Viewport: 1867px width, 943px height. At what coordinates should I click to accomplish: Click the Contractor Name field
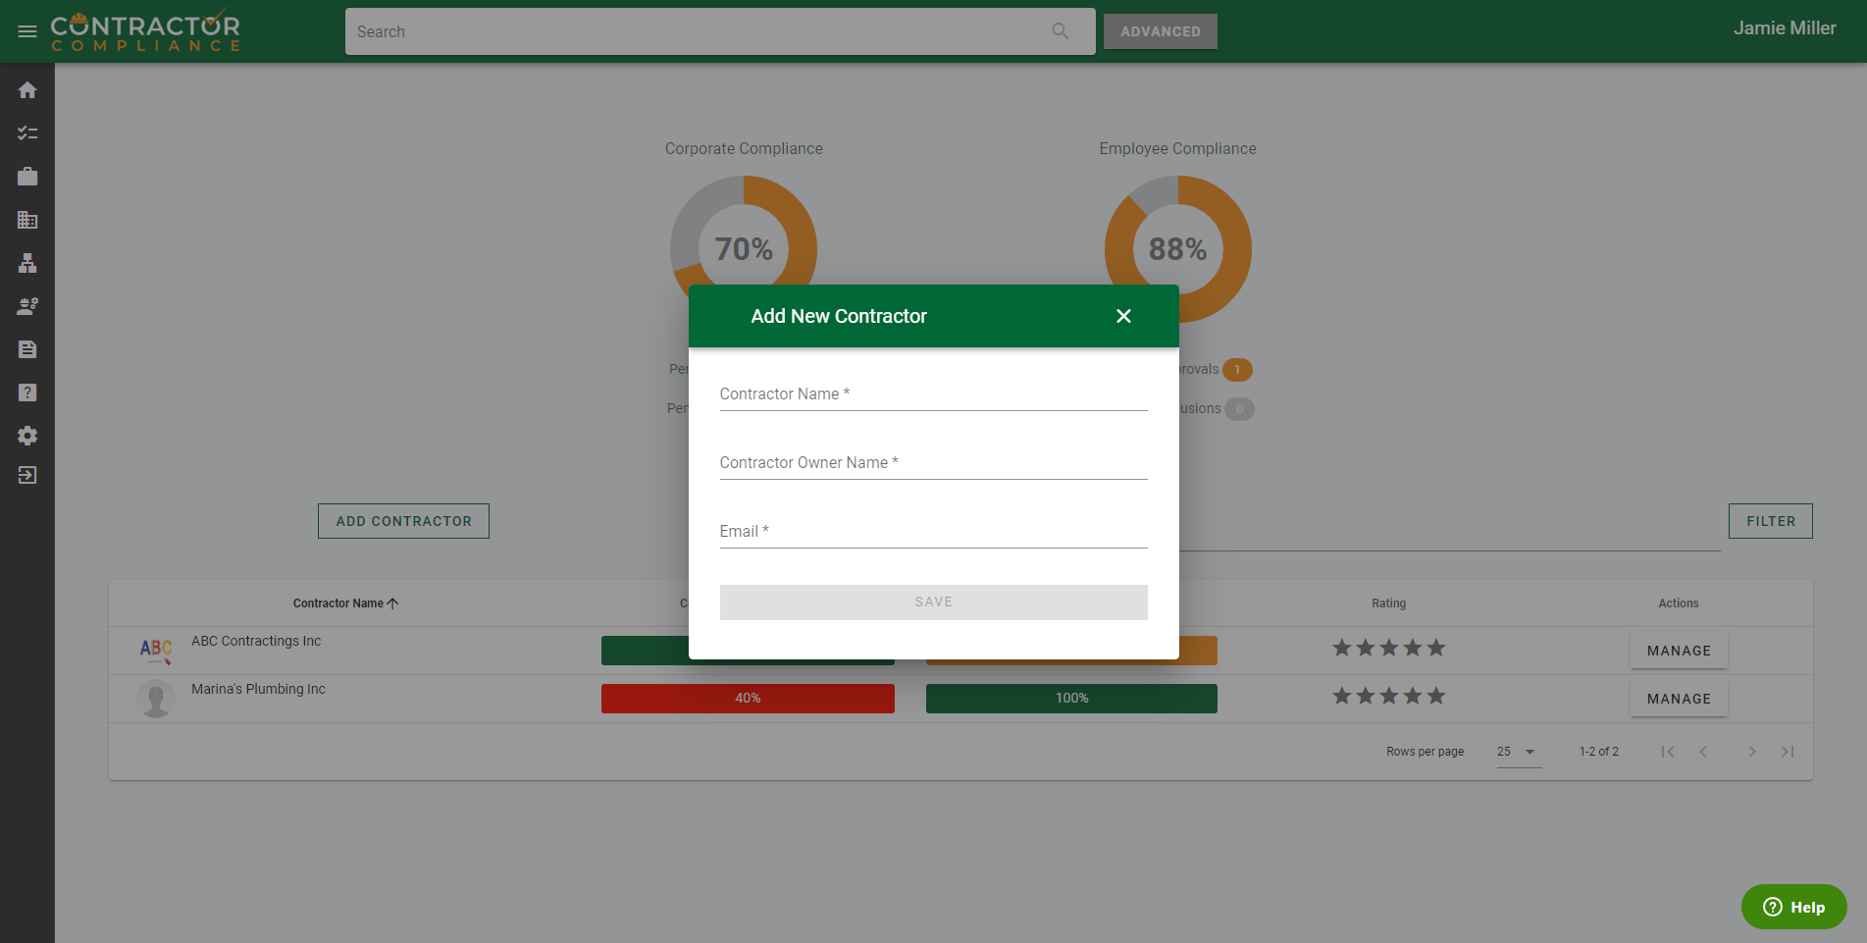pos(932,394)
